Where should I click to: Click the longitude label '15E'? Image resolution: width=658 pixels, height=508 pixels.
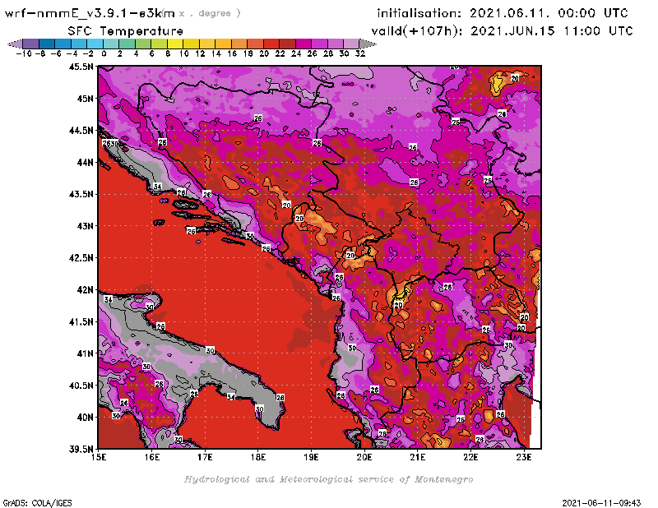pyautogui.click(x=99, y=457)
